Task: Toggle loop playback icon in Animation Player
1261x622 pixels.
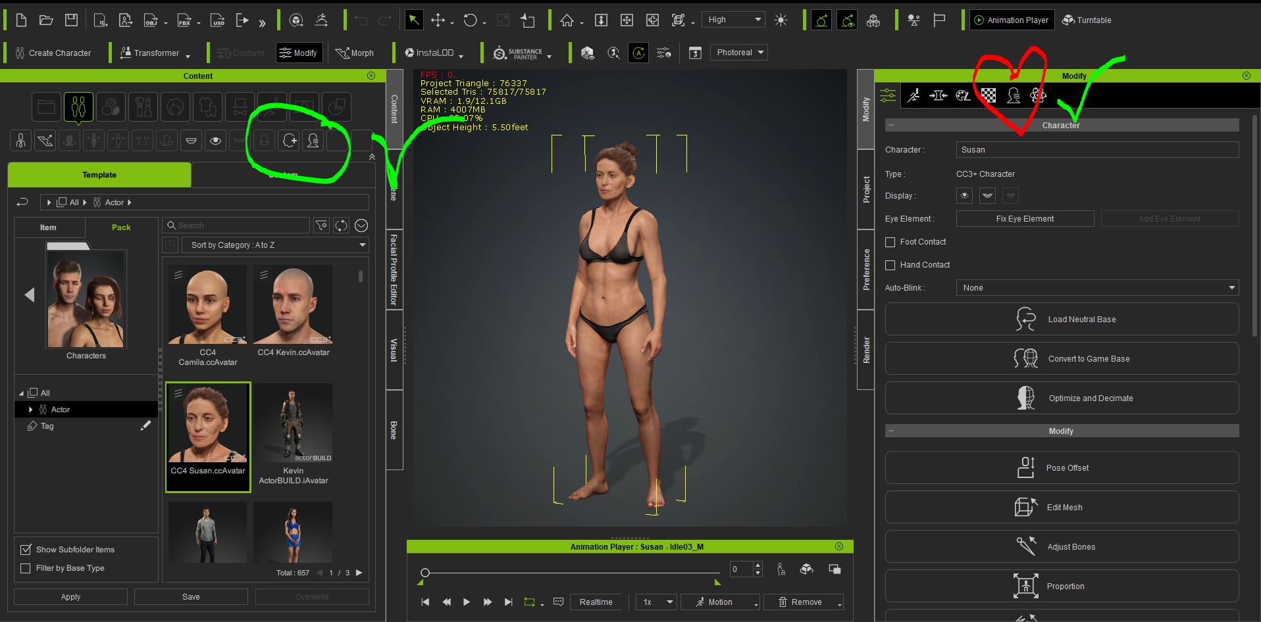Action: click(x=529, y=602)
